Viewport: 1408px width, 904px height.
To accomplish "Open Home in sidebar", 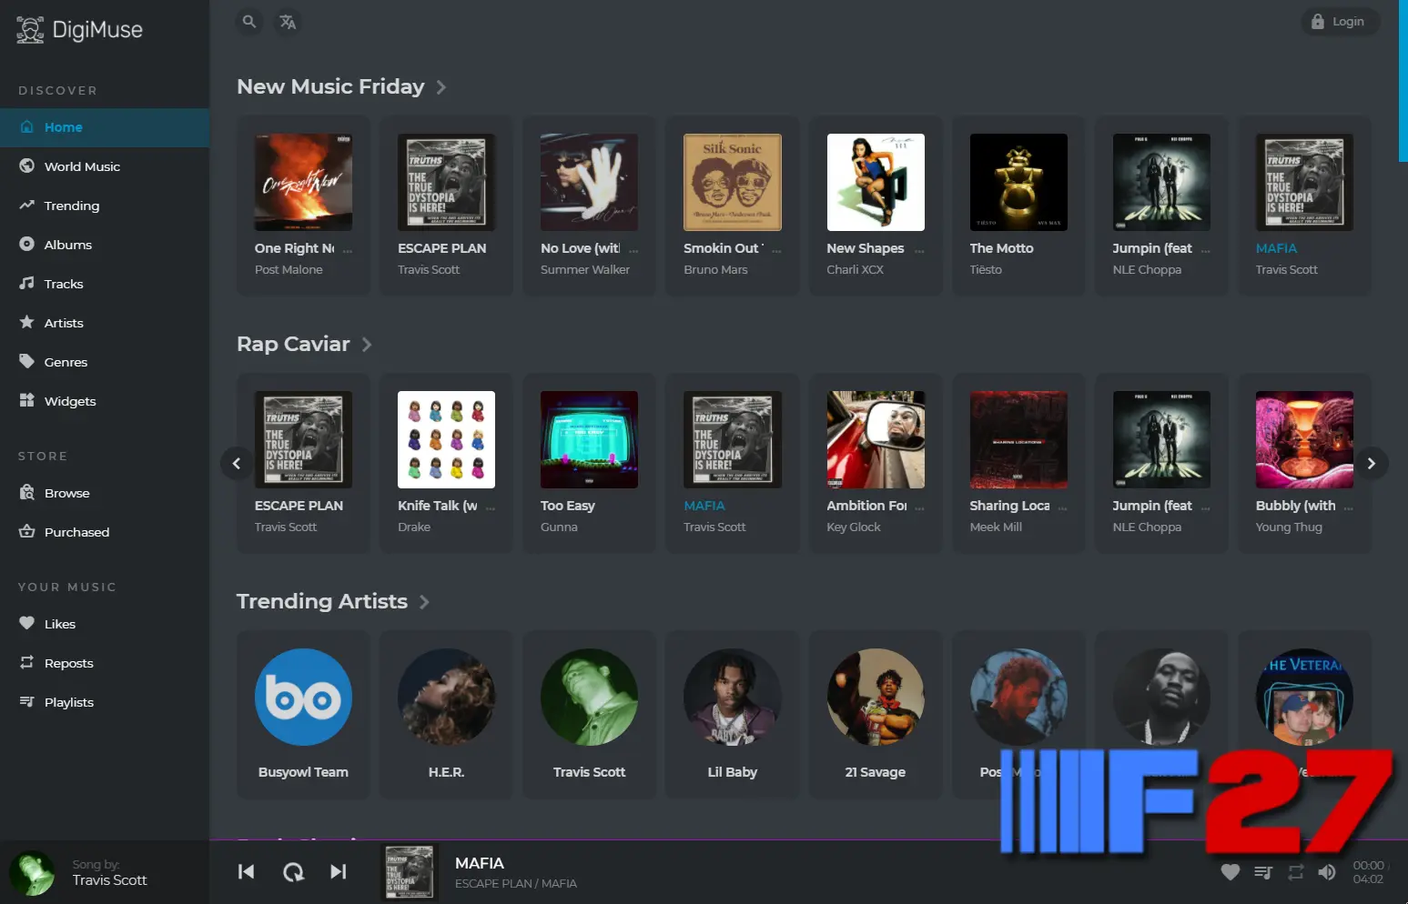I will 105,127.
